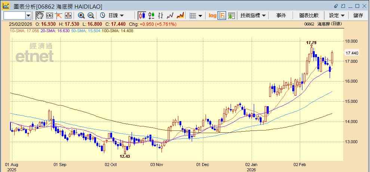Click the 02 Jan date axis label
This screenshot has width=370, height=172.
tap(251, 165)
